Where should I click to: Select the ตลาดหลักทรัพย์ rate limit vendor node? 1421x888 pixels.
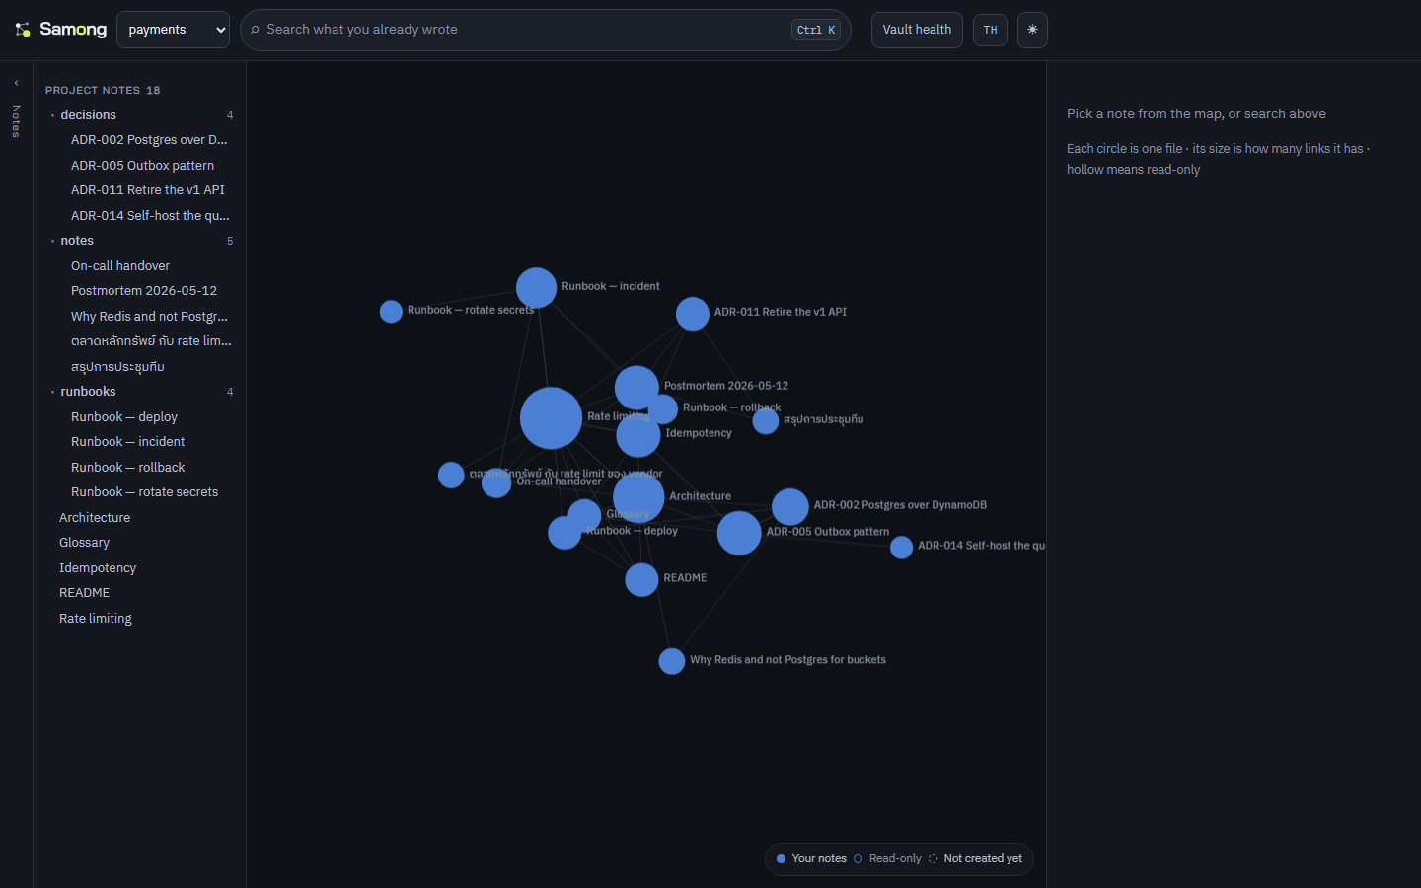tap(451, 475)
